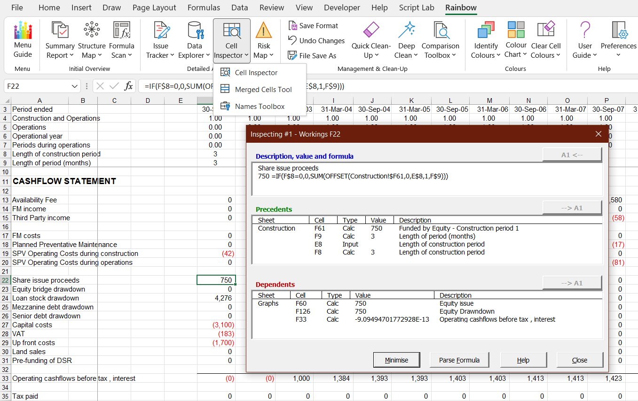Select Names Toolbox menu entry

click(260, 106)
